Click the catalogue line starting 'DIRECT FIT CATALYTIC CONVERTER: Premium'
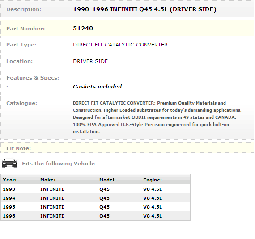The height and width of the screenshot is (239, 255). (x=149, y=103)
